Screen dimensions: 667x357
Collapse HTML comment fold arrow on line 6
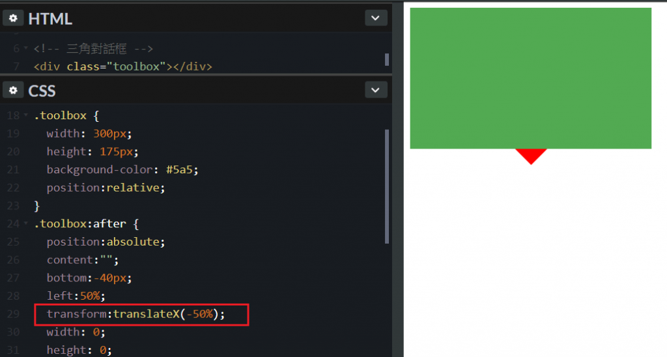click(x=26, y=48)
